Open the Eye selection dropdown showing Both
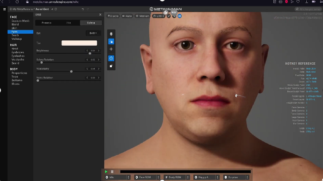323x181 pixels. pos(93,33)
